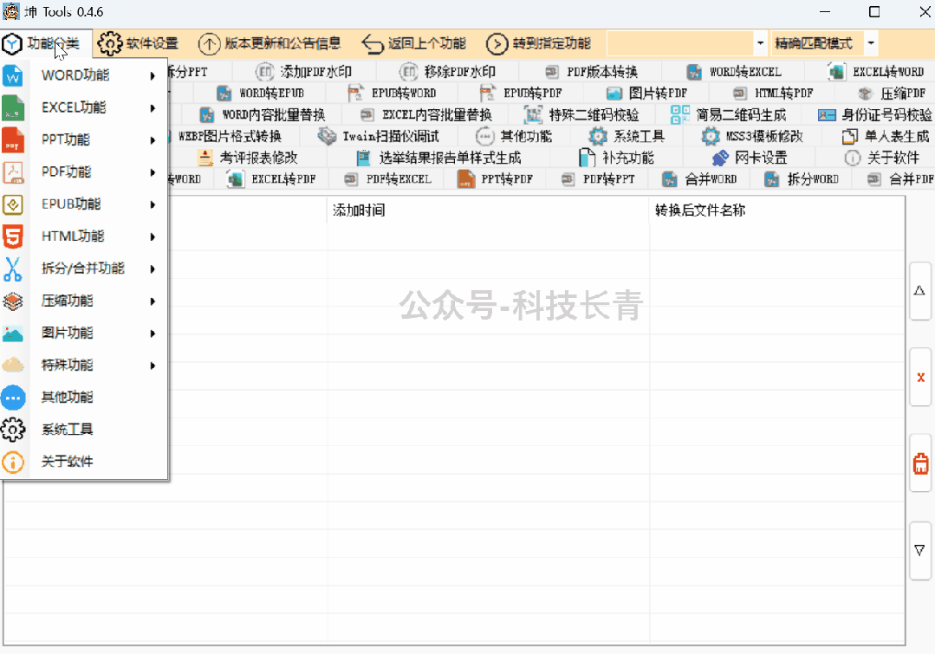
Task: Click 版本更新和公告信息 button
Action: tap(270, 43)
